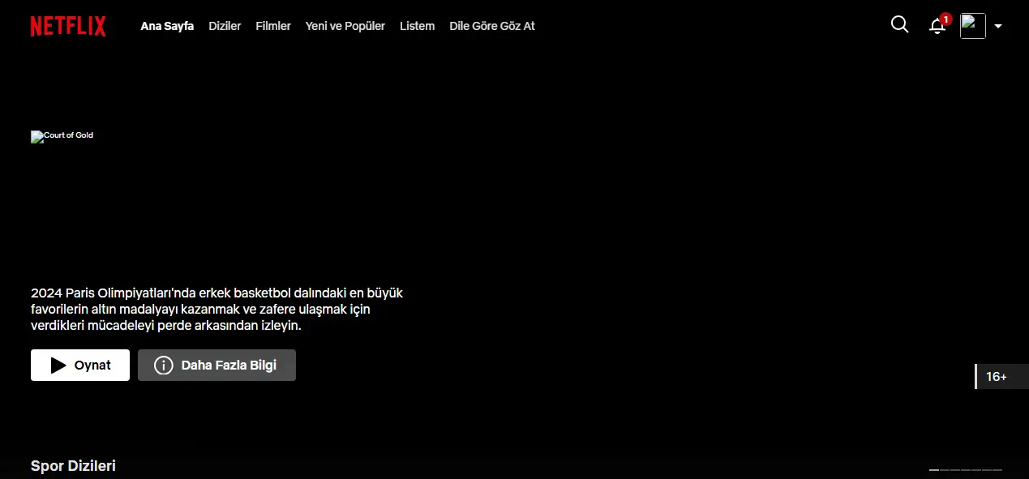This screenshot has width=1029, height=479.
Task: Click the Spor Dizileri page indicator
Action: click(966, 470)
